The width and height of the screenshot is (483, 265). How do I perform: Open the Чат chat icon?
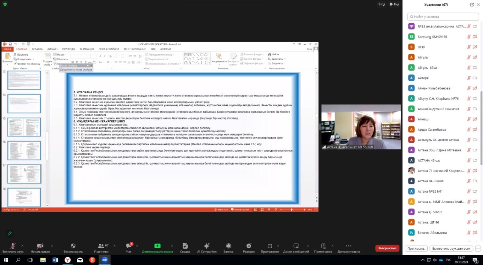click(129, 246)
